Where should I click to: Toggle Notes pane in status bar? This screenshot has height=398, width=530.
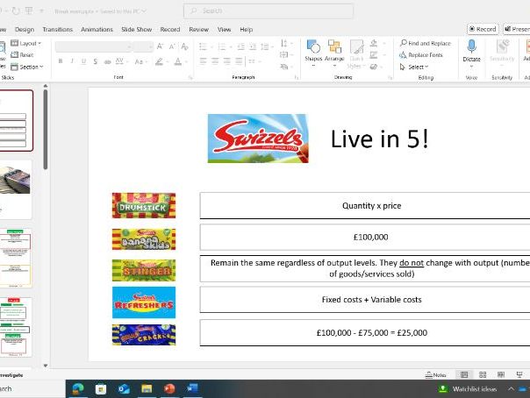tap(436, 374)
